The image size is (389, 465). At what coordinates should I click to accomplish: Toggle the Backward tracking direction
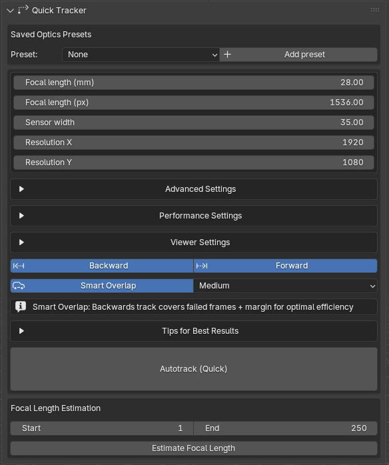(x=102, y=266)
